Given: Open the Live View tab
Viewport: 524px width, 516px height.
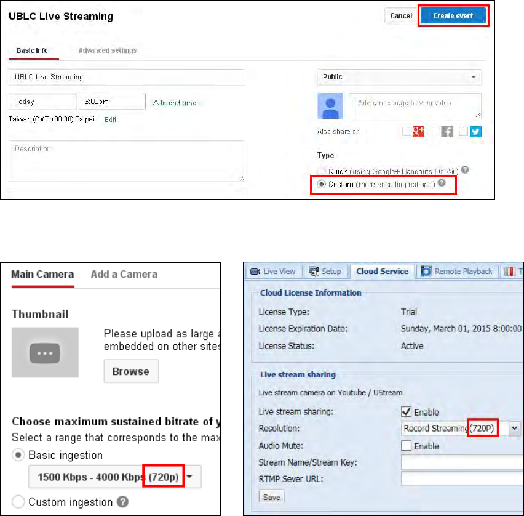Looking at the screenshot, I should coord(274,272).
